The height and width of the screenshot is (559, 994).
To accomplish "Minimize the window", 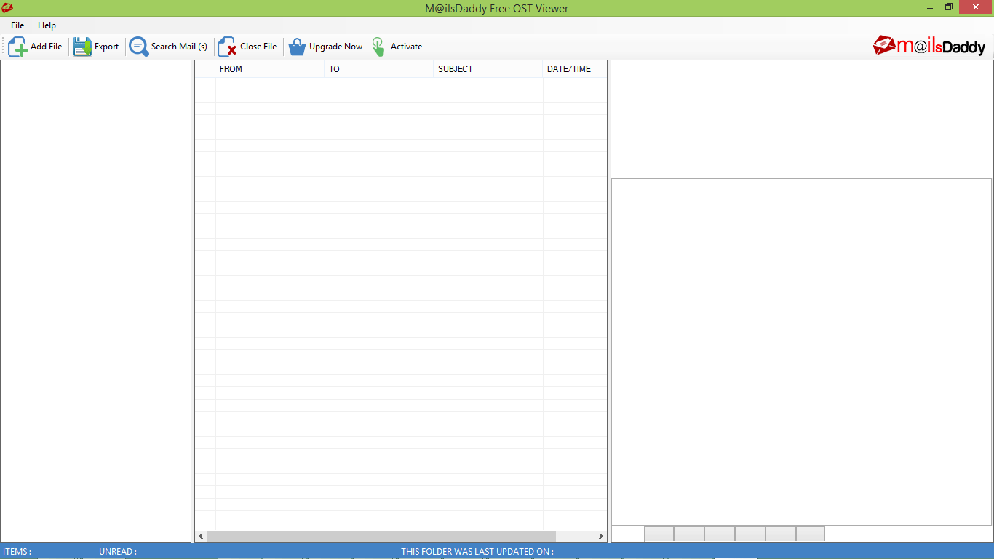I will [x=931, y=7].
